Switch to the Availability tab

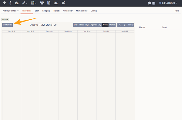click(x=68, y=11)
